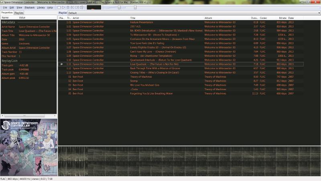
Task: Open the Playback menu
Action: 30,8
